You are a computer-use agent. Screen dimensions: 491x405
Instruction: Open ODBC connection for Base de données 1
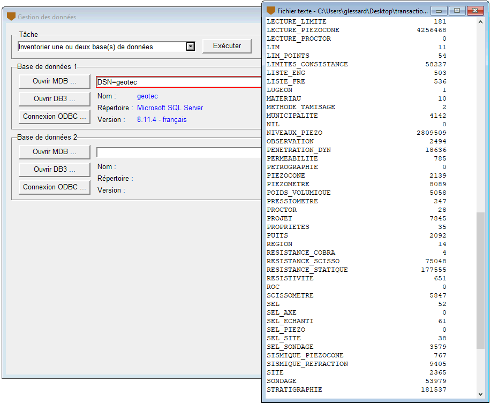tap(55, 117)
